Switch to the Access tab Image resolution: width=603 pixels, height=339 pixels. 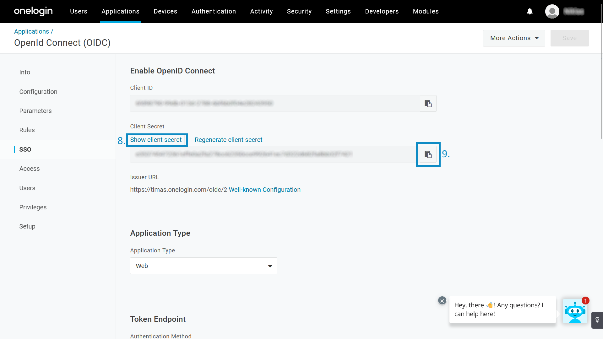tap(30, 169)
